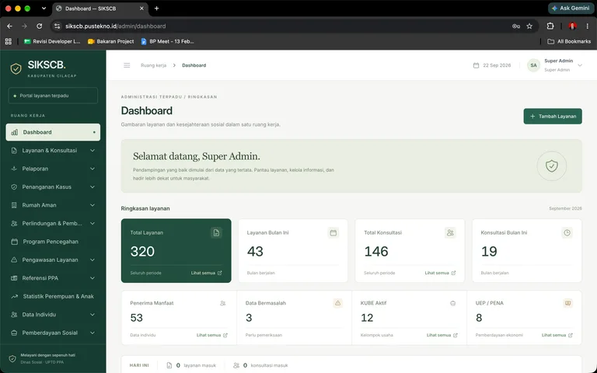597x373 pixels.
Task: Expand the Layanan & Konsultasi sidebar menu
Action: click(x=53, y=150)
